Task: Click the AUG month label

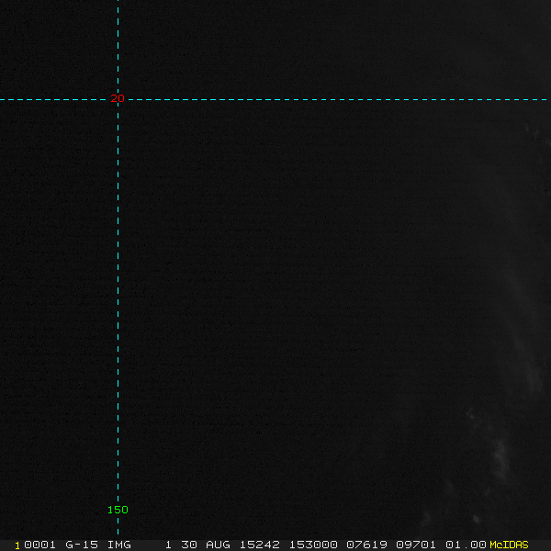Action: point(218,545)
